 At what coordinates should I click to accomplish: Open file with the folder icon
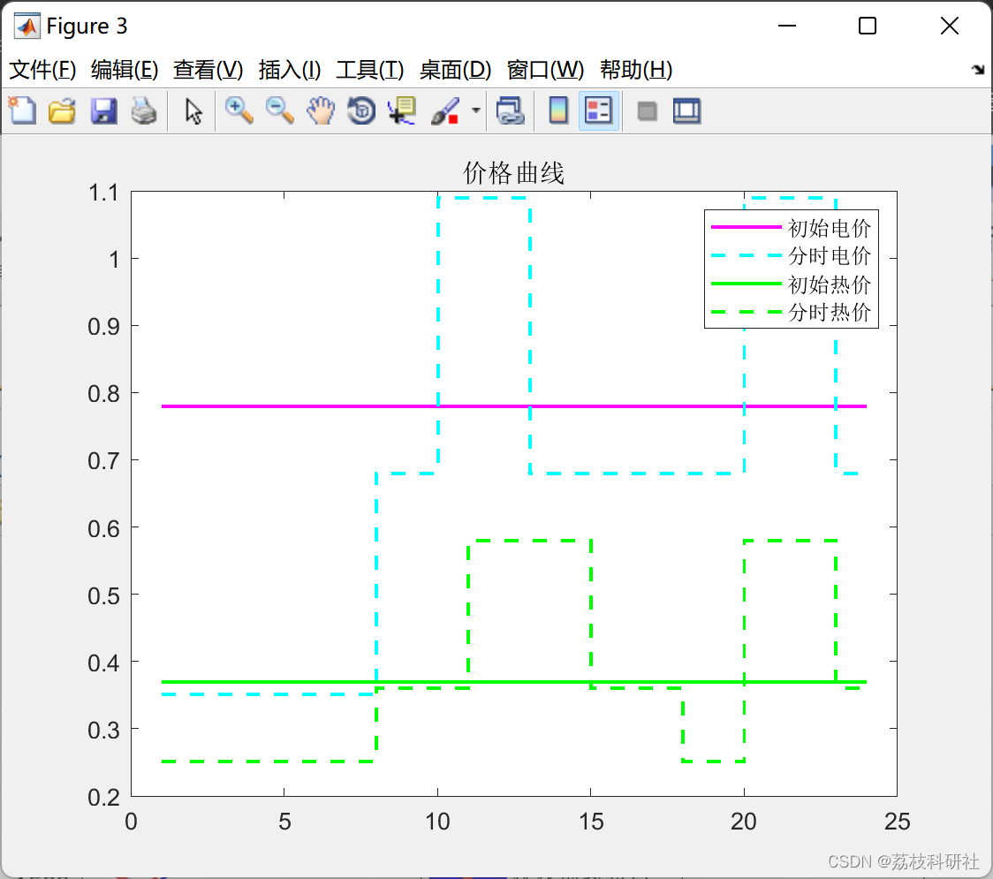62,110
